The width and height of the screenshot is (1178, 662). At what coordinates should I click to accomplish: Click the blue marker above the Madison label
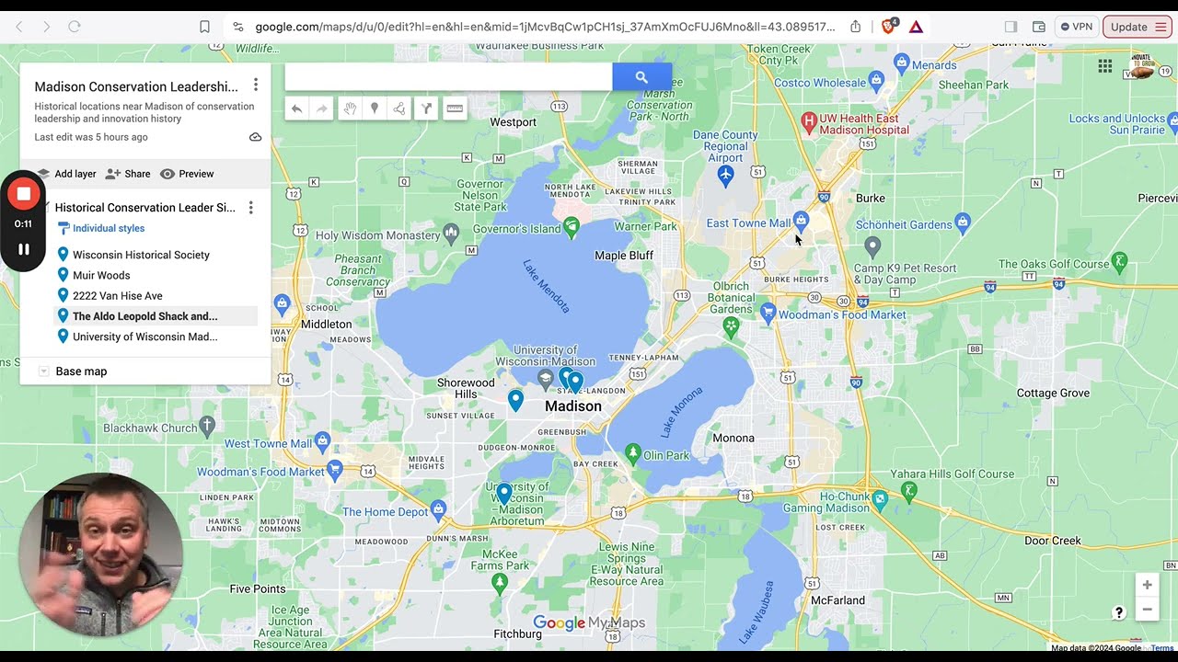pos(575,381)
